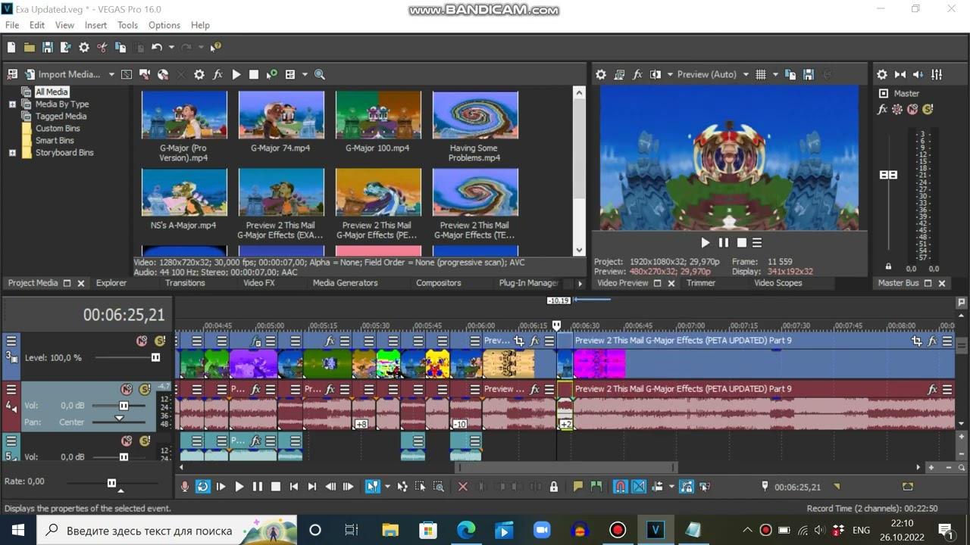
Task: Open Normal edit tool dropdown arrow
Action: [x=387, y=487]
